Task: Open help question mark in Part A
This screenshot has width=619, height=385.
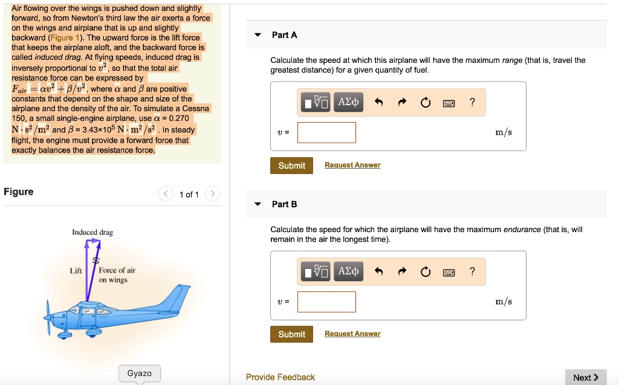Action: coord(472,102)
